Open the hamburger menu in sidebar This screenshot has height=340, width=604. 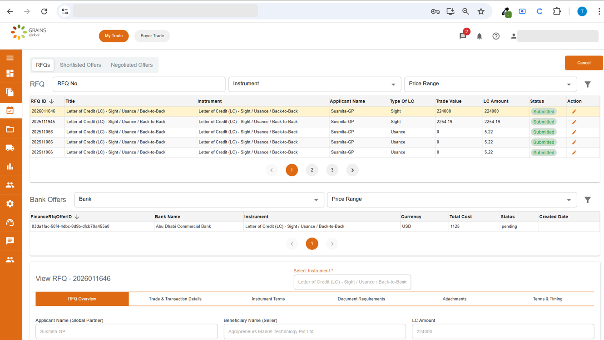(x=10, y=58)
